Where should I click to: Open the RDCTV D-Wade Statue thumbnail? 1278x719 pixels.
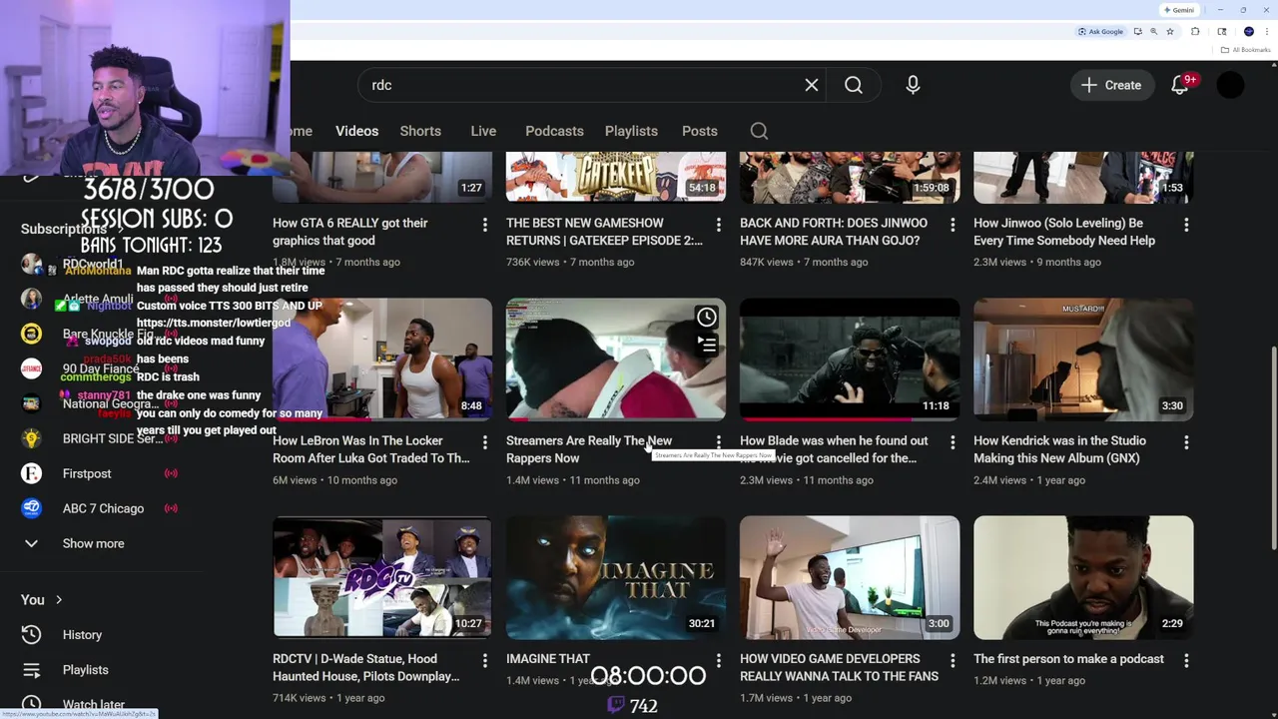(382, 577)
